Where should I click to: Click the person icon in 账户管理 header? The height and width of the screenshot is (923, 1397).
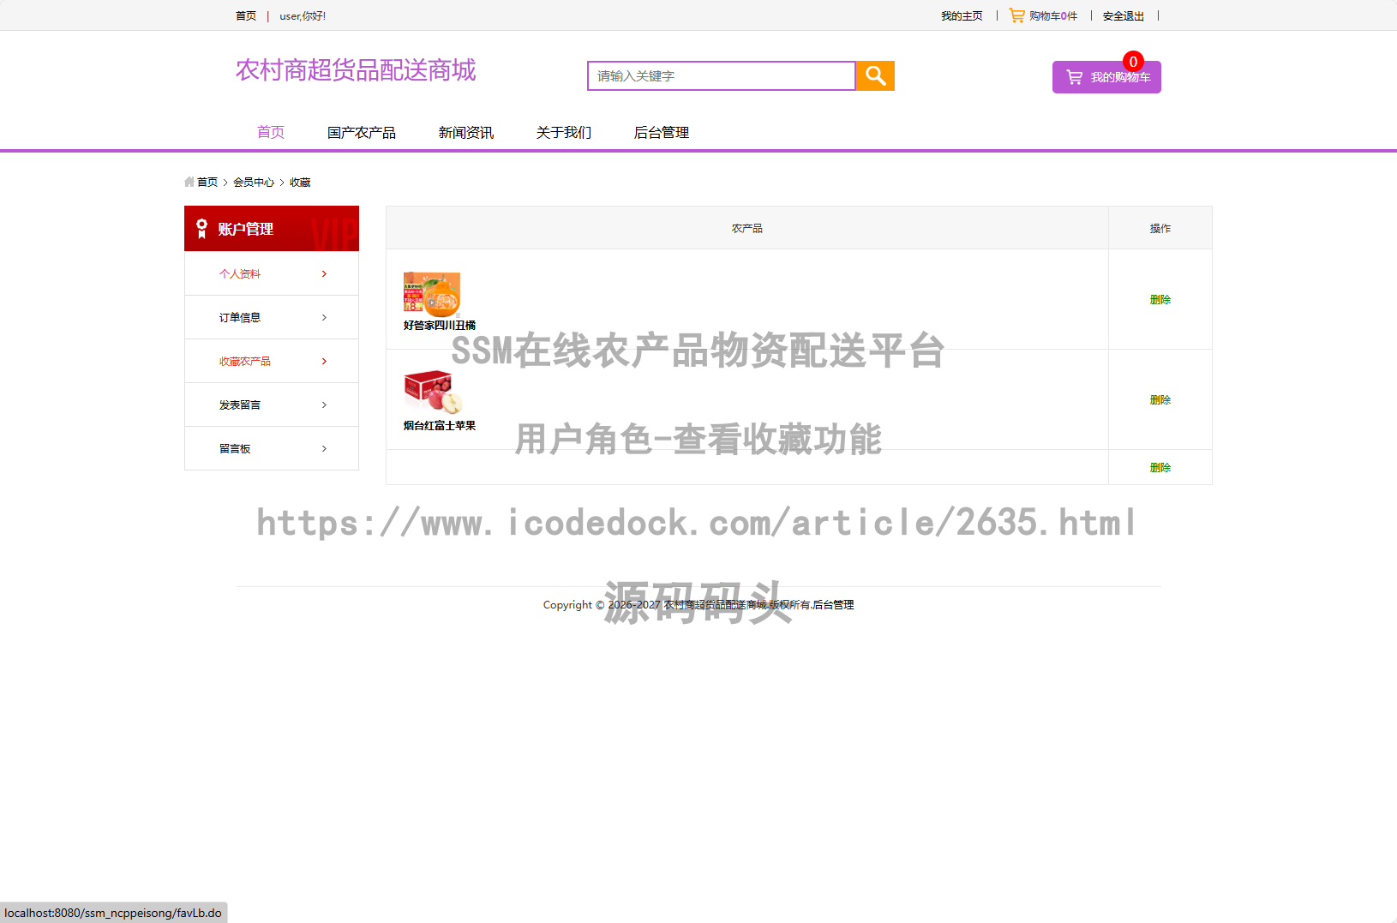201,228
